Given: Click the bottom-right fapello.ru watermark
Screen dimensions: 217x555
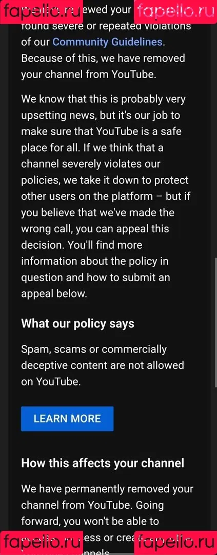Looking at the screenshot, I should click(175, 543).
